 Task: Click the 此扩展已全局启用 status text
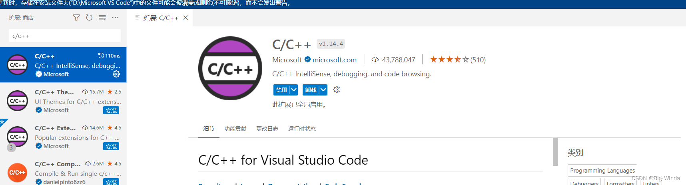300,105
